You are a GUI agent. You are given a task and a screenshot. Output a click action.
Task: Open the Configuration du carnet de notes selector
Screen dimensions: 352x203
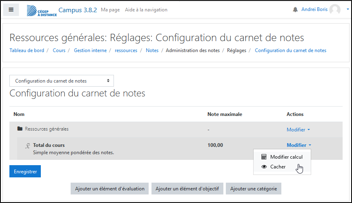point(62,81)
